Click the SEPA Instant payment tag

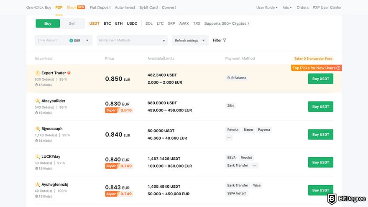pyautogui.click(x=237, y=193)
